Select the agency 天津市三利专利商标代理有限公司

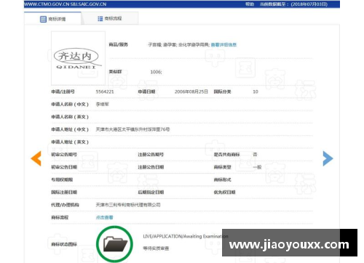point(128,205)
